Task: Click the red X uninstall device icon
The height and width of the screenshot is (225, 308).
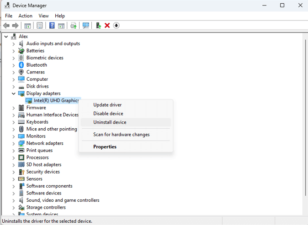Action: pyautogui.click(x=107, y=26)
